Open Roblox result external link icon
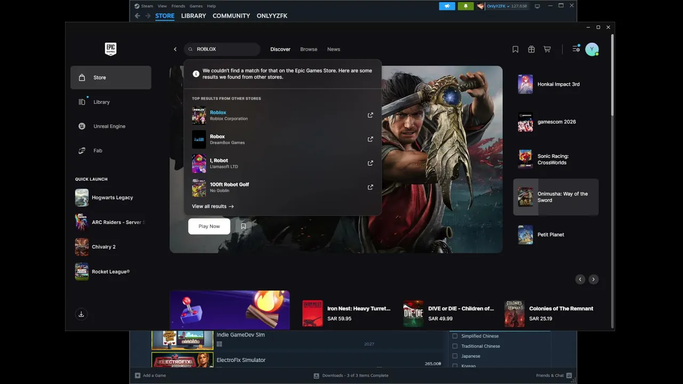Image resolution: width=683 pixels, height=384 pixels. click(370, 115)
